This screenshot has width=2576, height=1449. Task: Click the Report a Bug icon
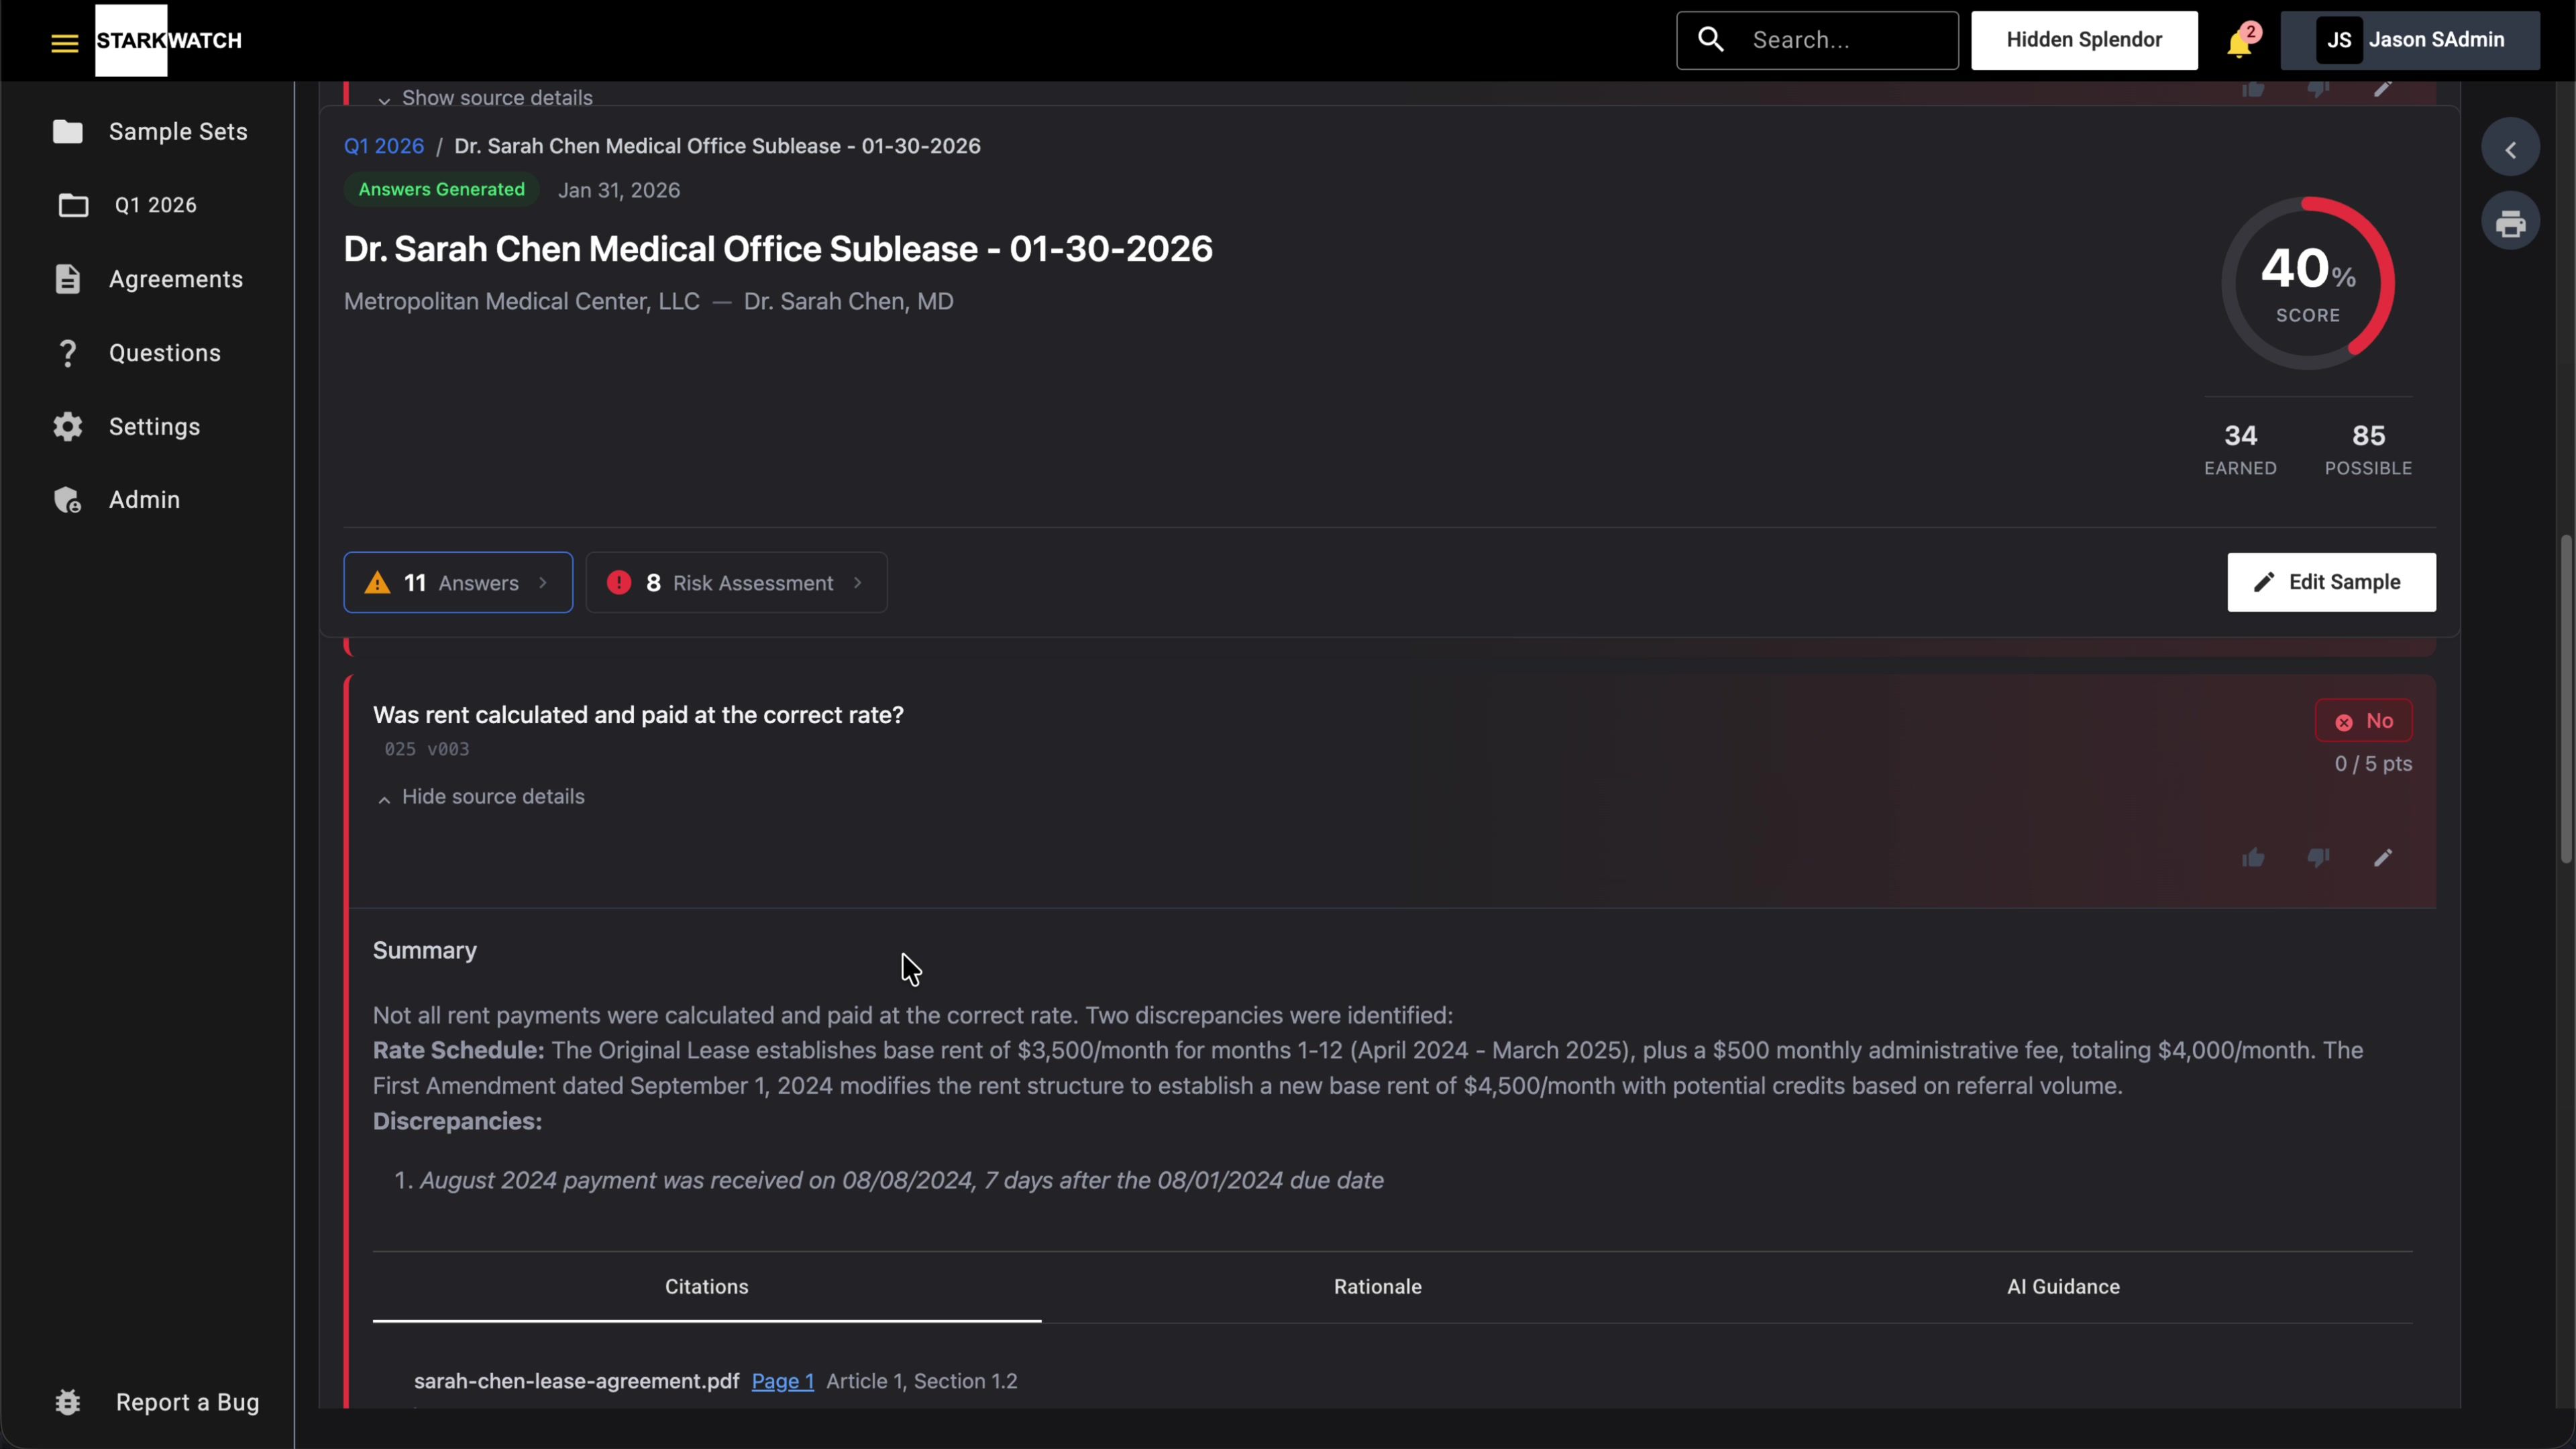tap(68, 1402)
